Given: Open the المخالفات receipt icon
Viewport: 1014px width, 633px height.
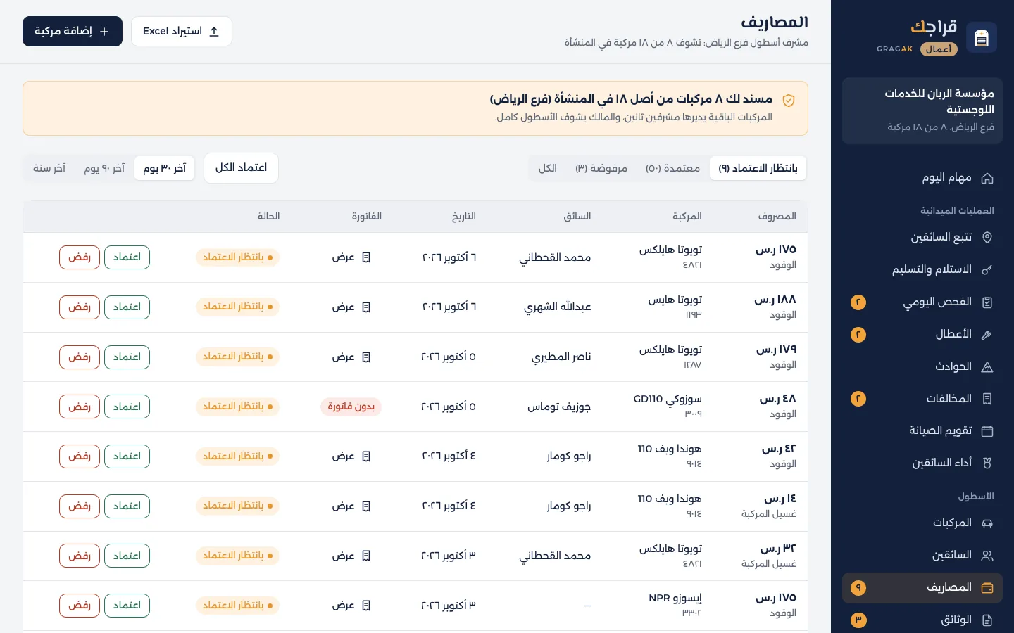Looking at the screenshot, I should tap(987, 399).
